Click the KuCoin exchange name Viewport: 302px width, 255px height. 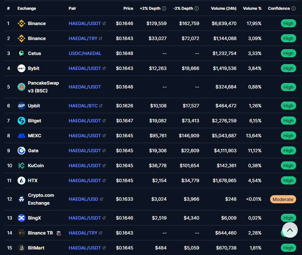(x=36, y=166)
